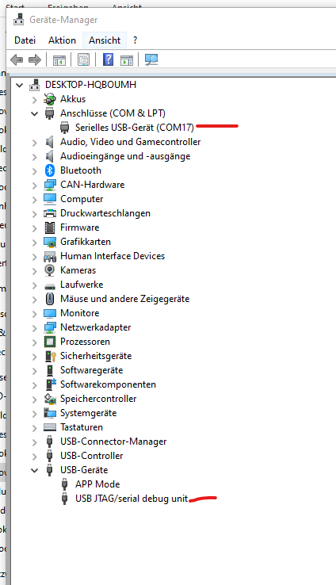This screenshot has height=585, width=336.
Task: Select USB JTAG/serial debug unit entry
Action: click(132, 499)
